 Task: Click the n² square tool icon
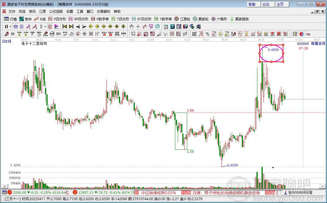(65, 34)
